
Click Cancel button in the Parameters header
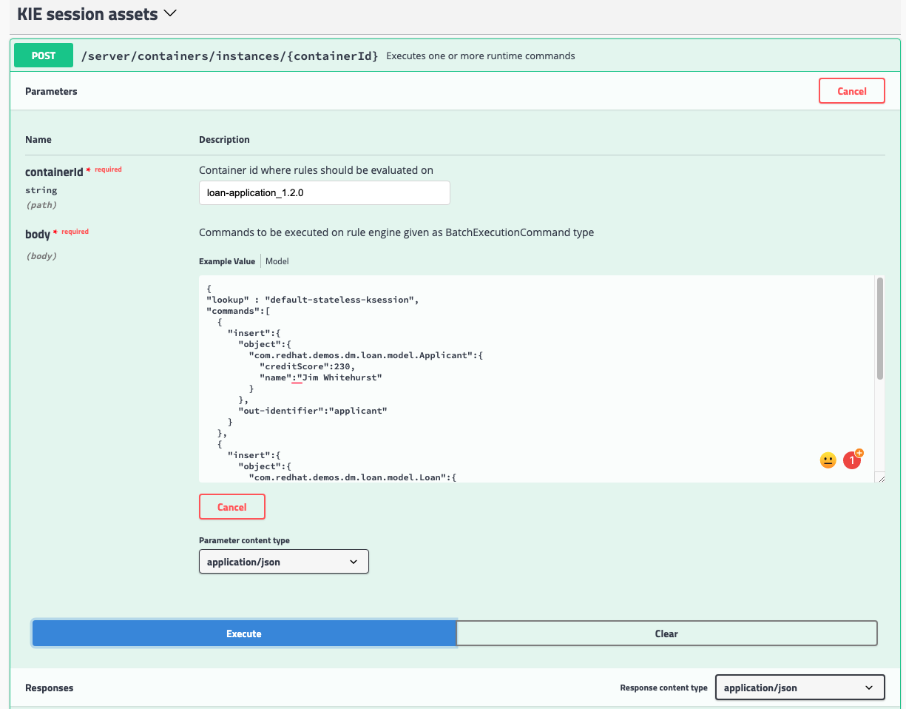pos(851,91)
